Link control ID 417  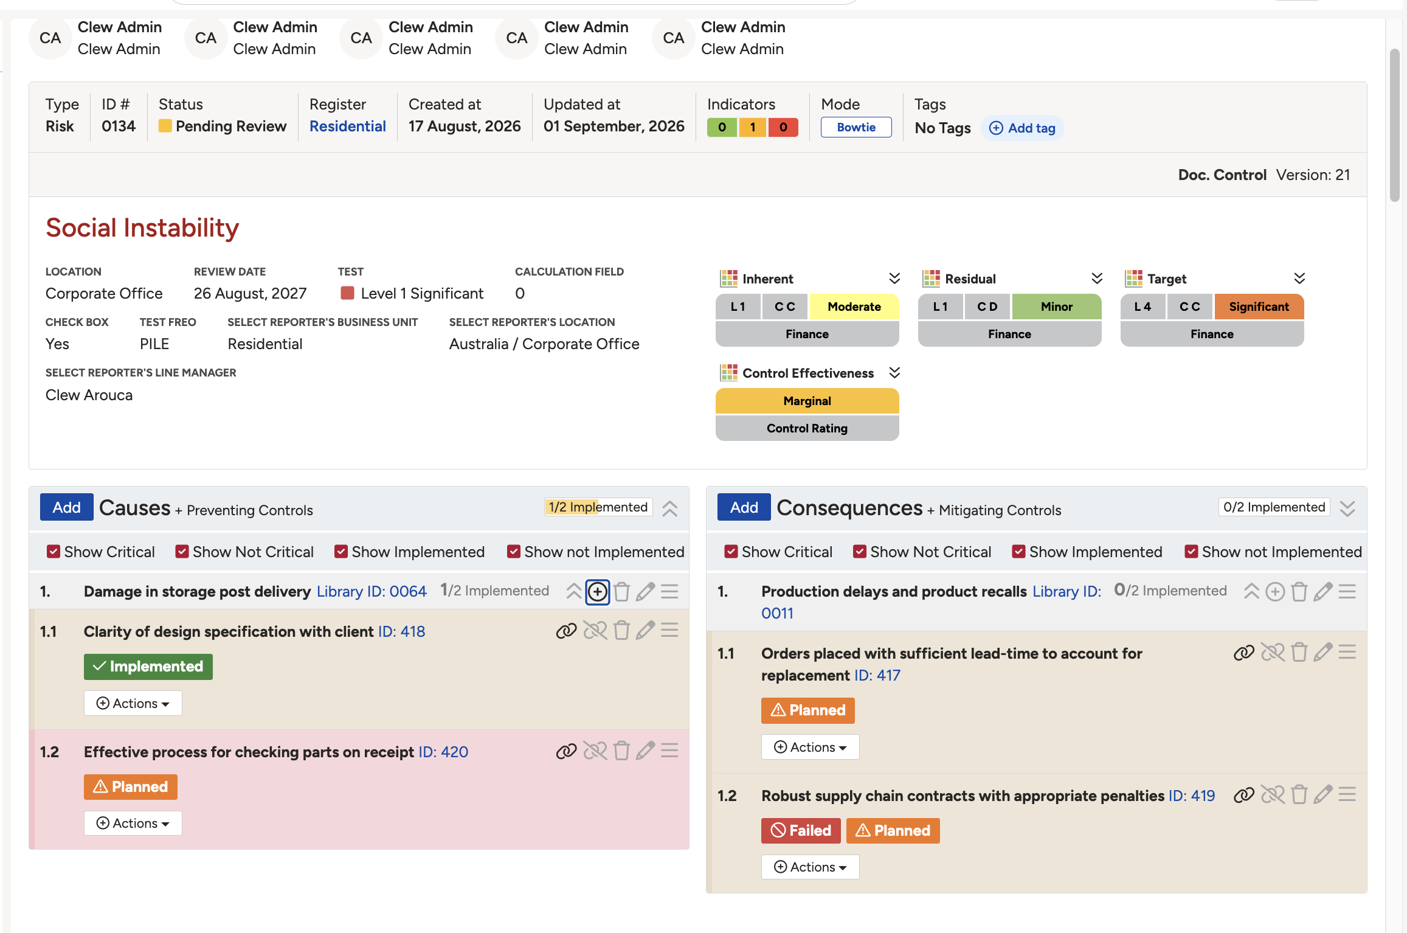[x=1244, y=653]
